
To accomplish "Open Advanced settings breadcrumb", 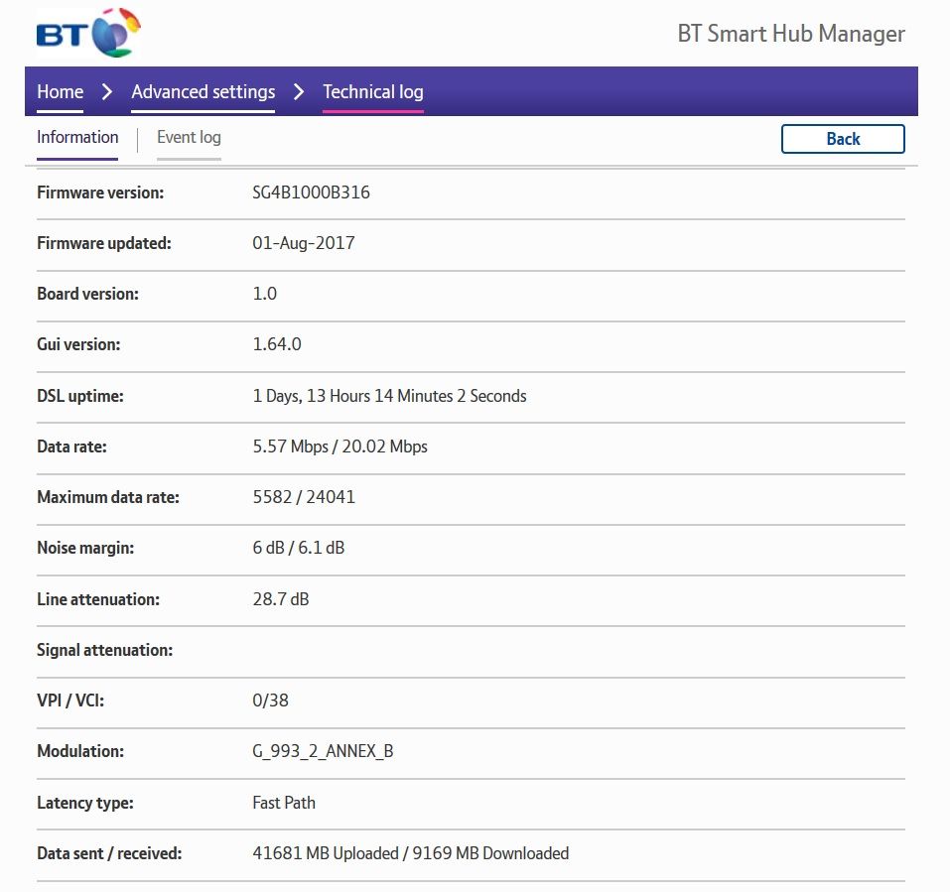I will click(x=203, y=91).
